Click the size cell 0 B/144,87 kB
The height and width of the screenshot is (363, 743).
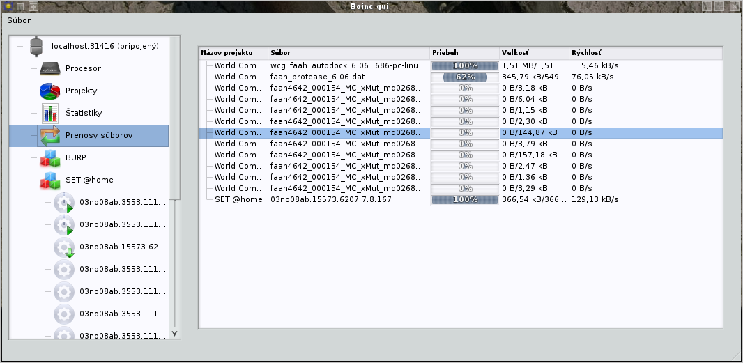pos(529,132)
